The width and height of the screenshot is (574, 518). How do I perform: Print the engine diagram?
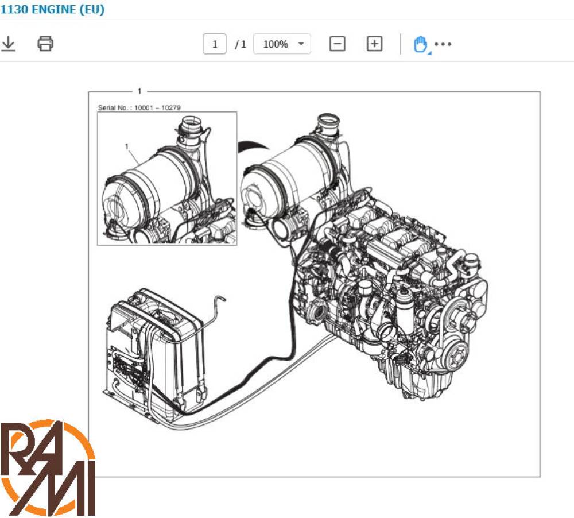click(45, 44)
